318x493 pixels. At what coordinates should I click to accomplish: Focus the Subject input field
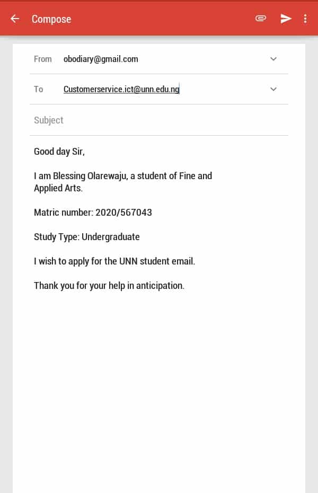pos(158,120)
